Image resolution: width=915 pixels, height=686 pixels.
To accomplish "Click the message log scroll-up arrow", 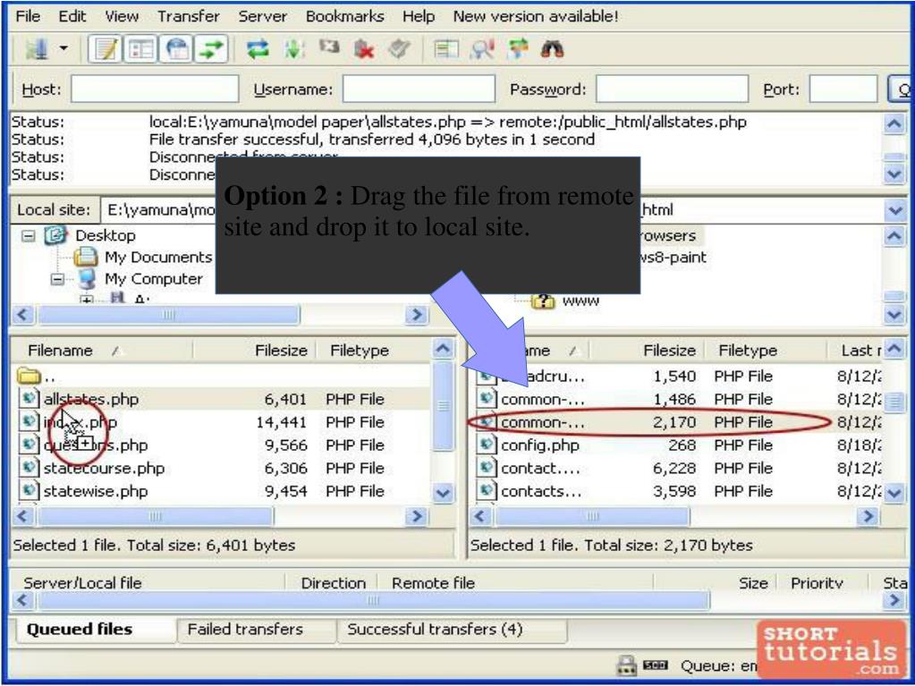I will coord(894,123).
